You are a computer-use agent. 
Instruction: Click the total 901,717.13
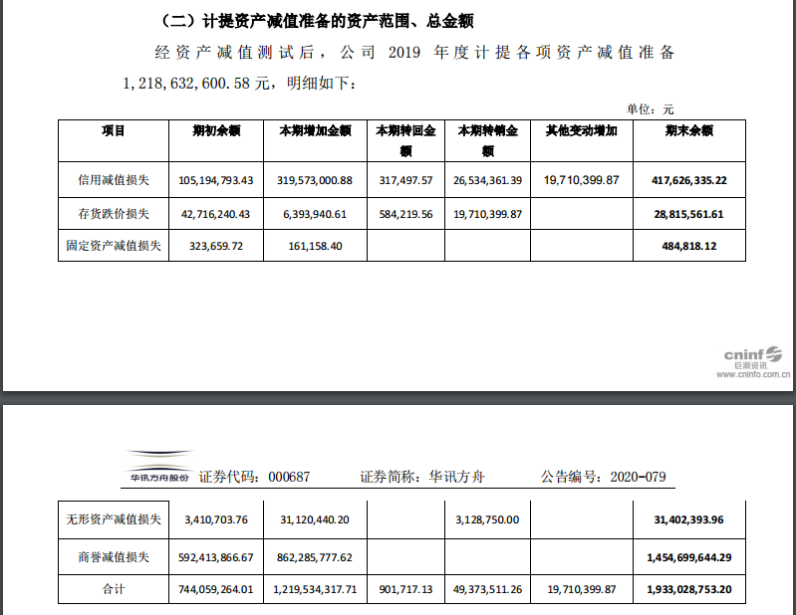pos(405,590)
